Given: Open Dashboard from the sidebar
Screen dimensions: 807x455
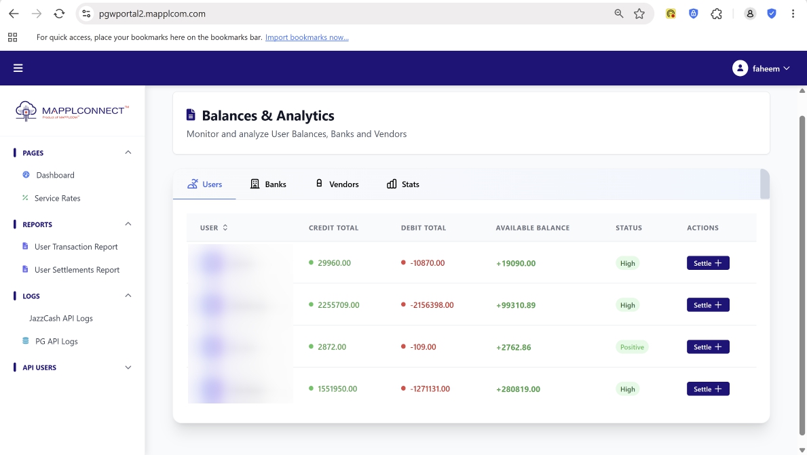Looking at the screenshot, I should pyautogui.click(x=55, y=175).
